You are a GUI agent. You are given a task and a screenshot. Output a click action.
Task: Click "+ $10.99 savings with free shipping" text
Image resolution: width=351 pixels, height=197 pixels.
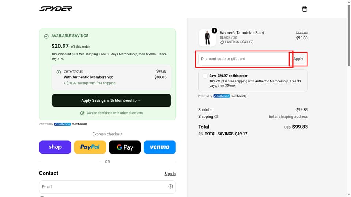90,83
